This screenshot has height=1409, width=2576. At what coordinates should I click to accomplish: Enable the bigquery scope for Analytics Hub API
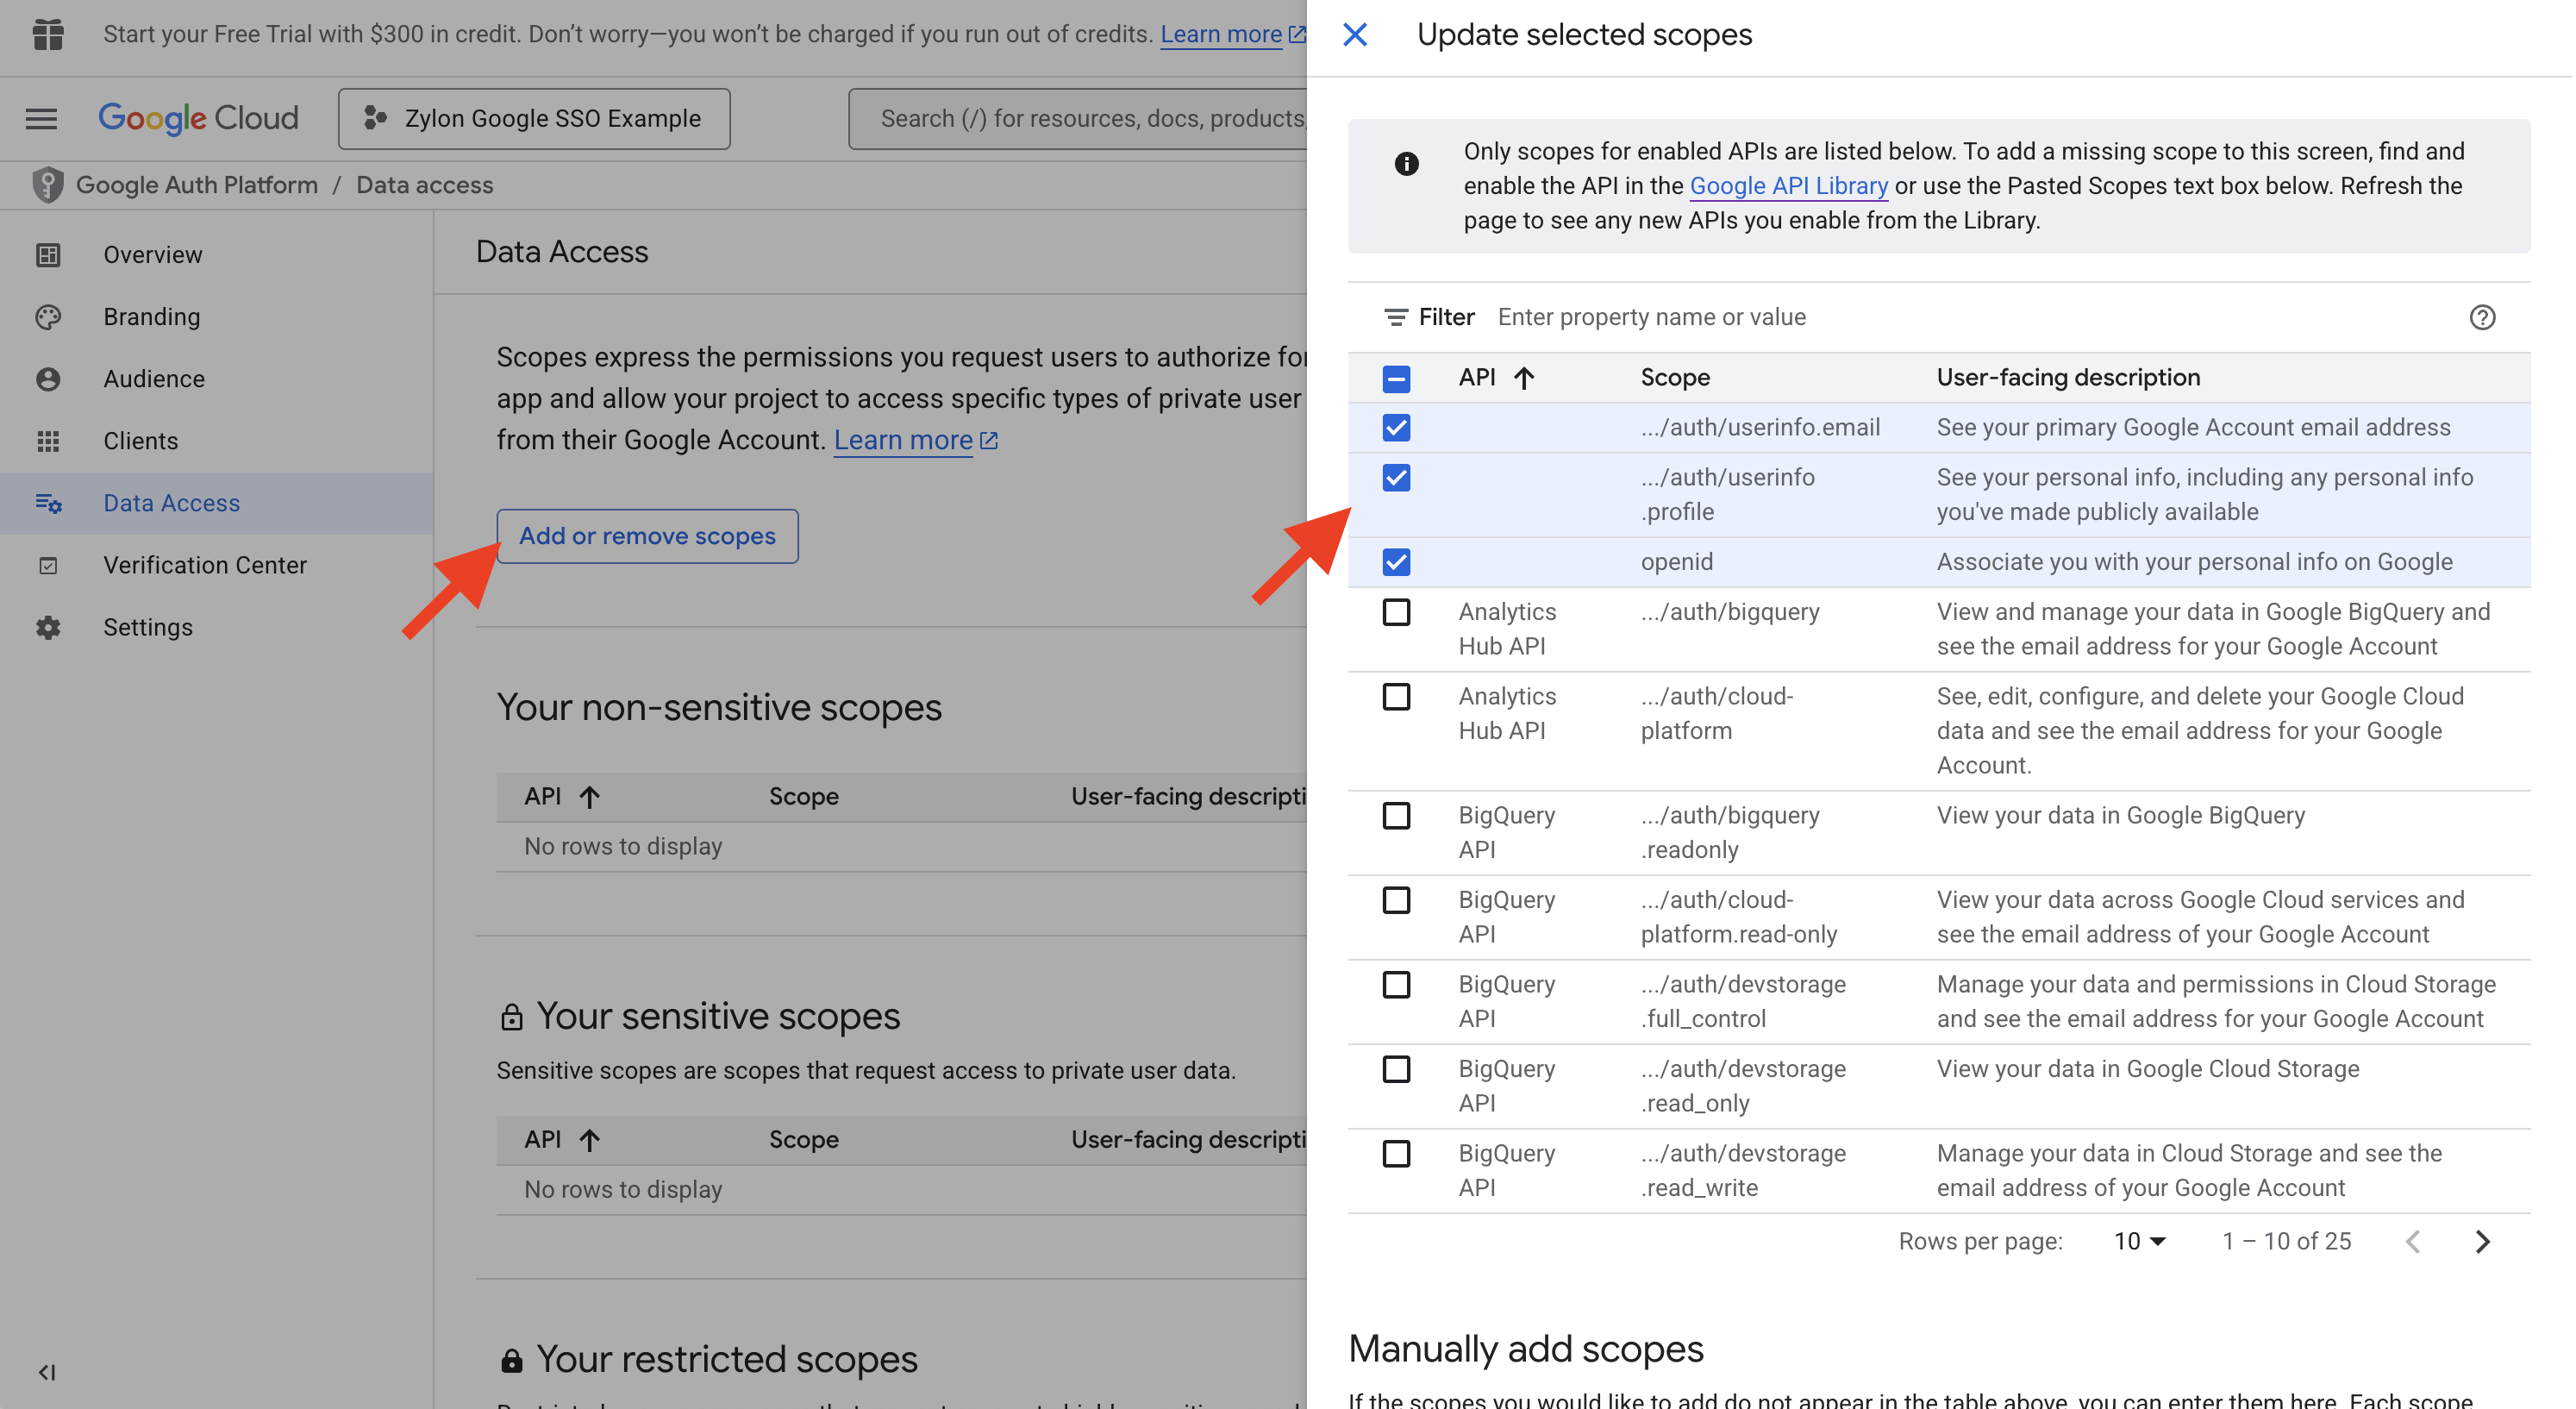pyautogui.click(x=1396, y=612)
